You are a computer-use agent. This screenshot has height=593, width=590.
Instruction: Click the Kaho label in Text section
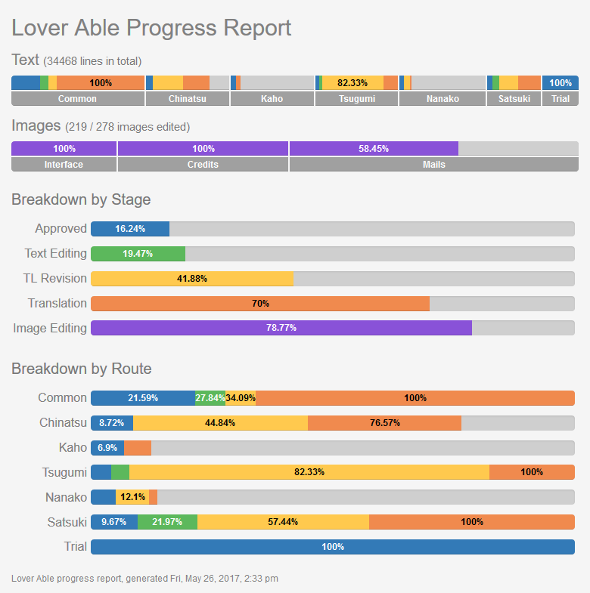272,99
